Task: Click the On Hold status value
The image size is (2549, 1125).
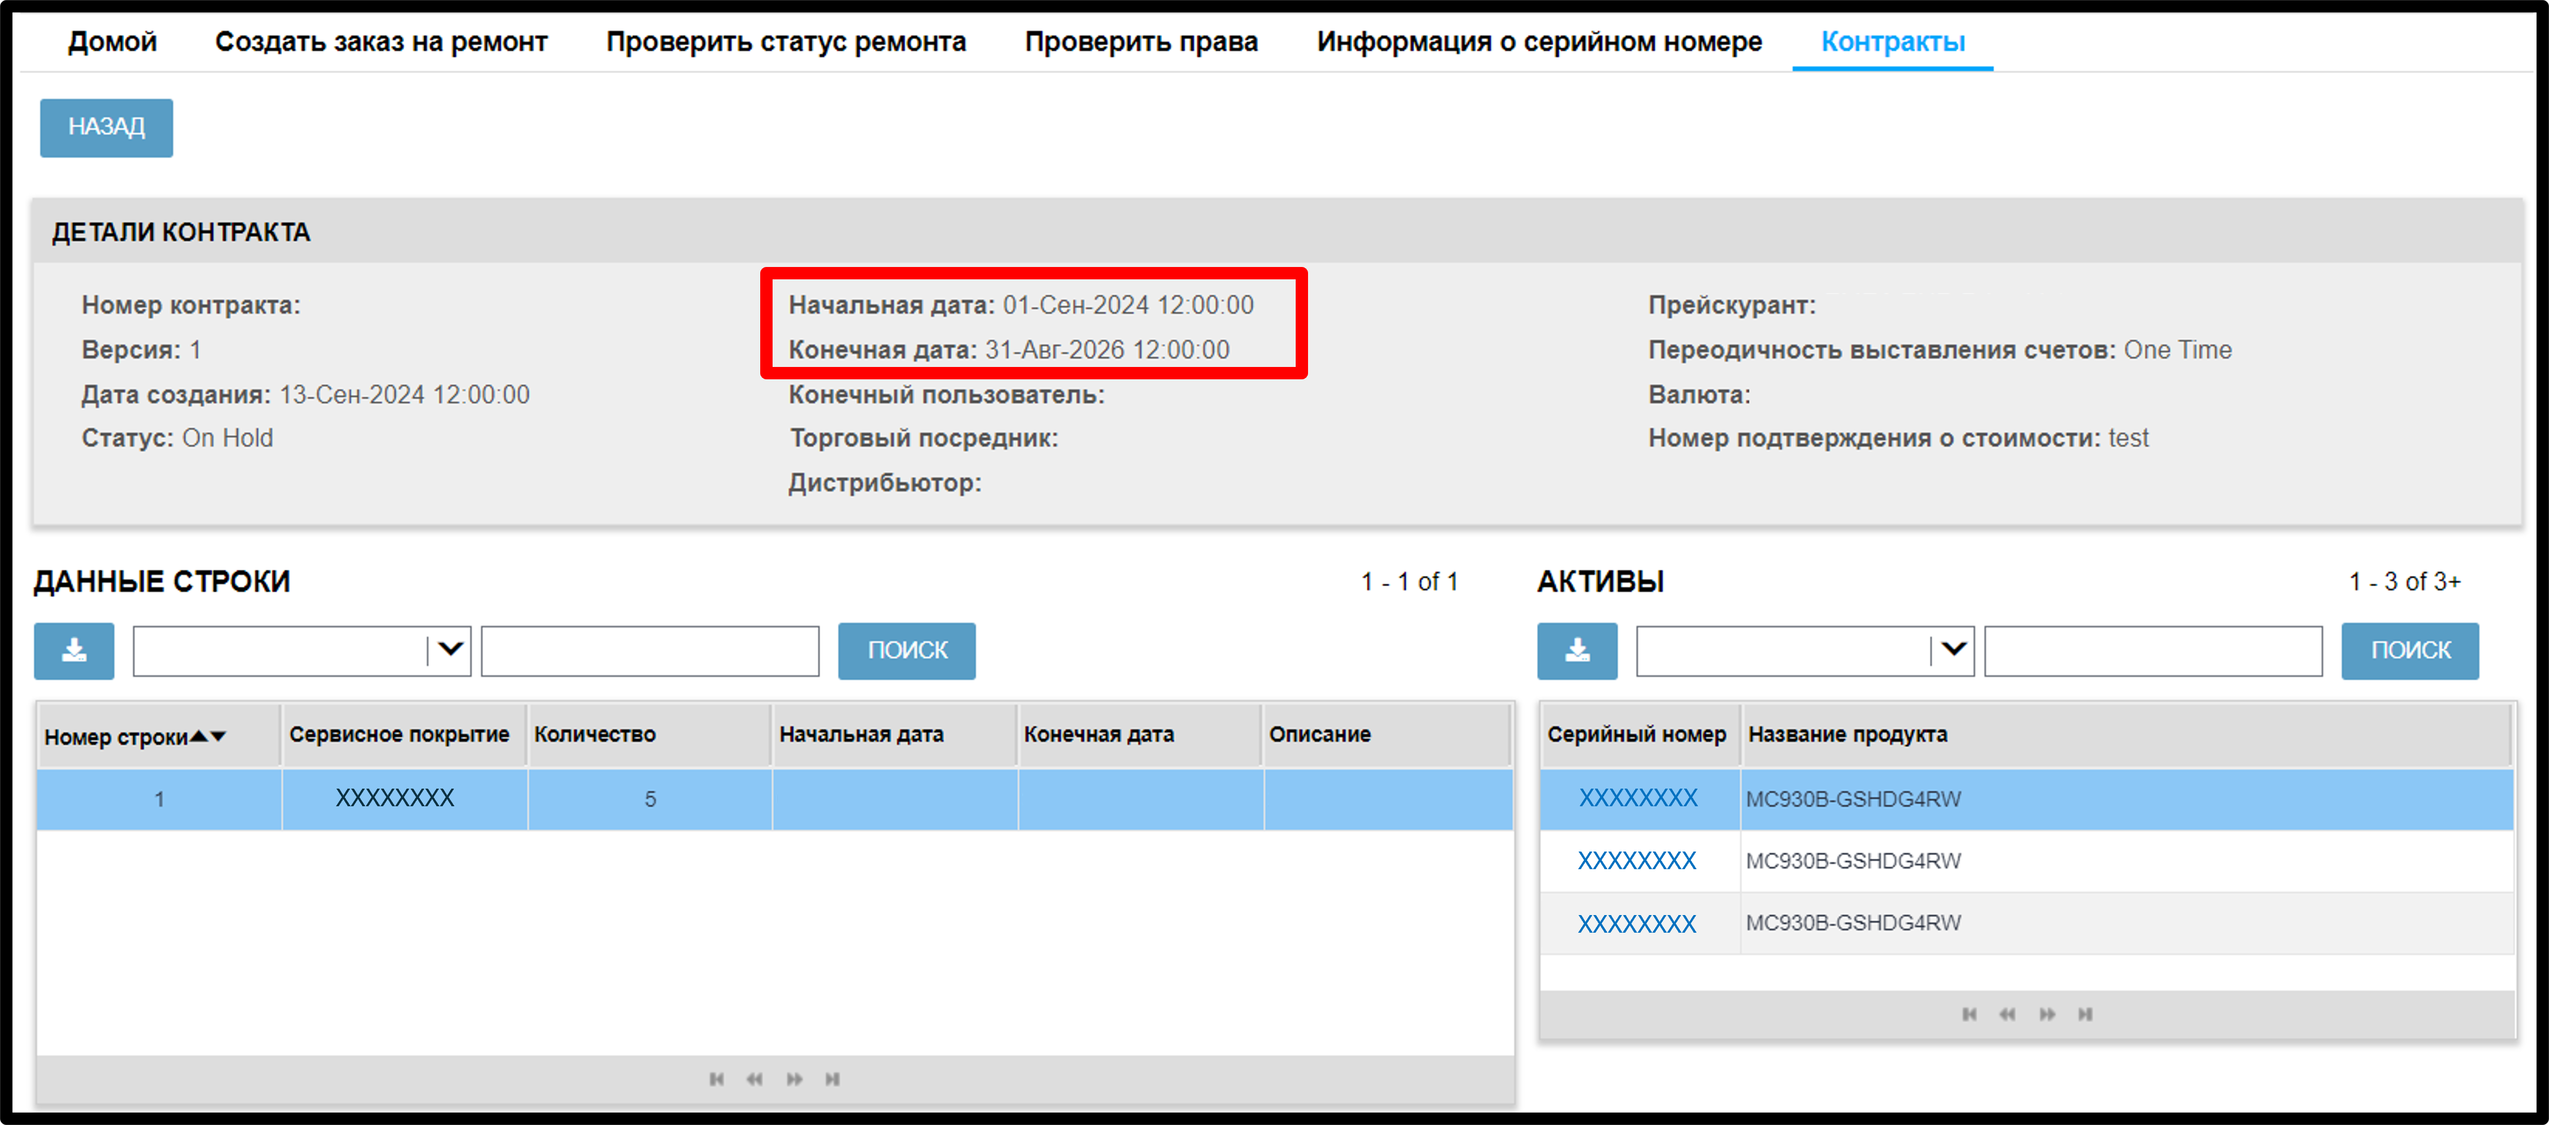Action: point(228,438)
